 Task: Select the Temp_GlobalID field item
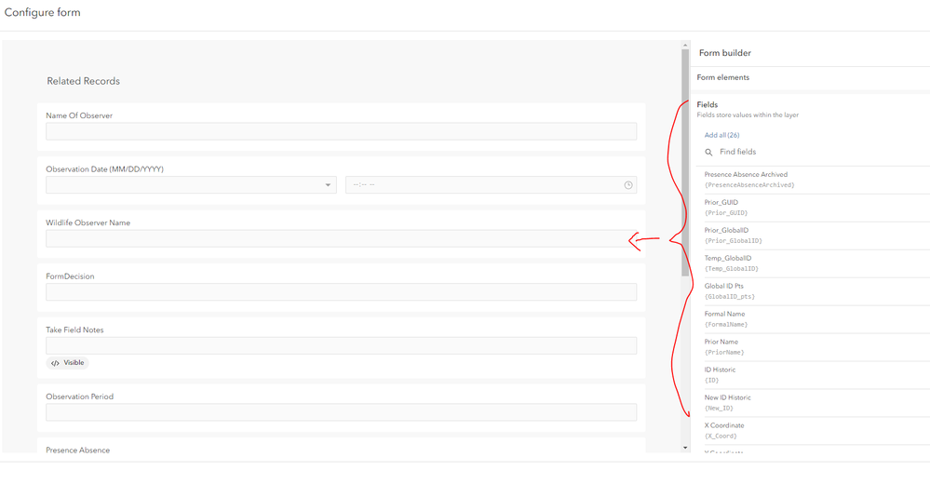[x=813, y=263]
